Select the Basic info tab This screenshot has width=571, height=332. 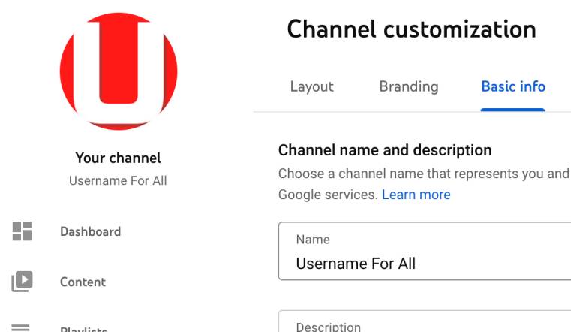pyautogui.click(x=513, y=86)
